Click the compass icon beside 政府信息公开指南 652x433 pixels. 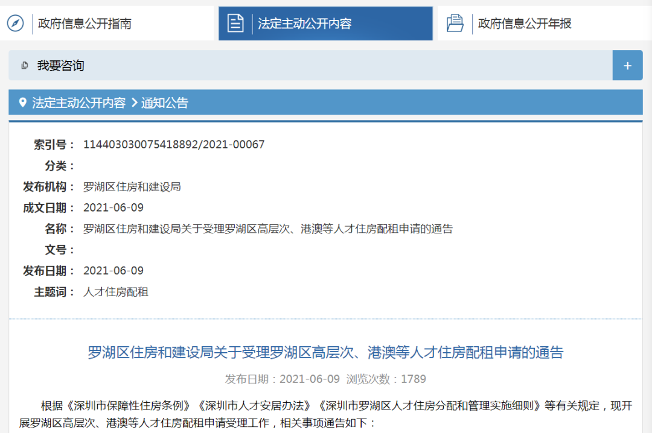coord(15,23)
